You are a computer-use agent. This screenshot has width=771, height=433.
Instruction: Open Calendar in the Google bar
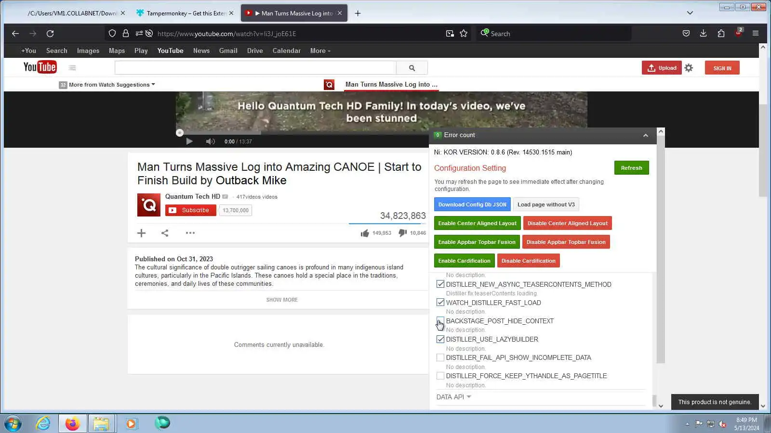click(287, 51)
